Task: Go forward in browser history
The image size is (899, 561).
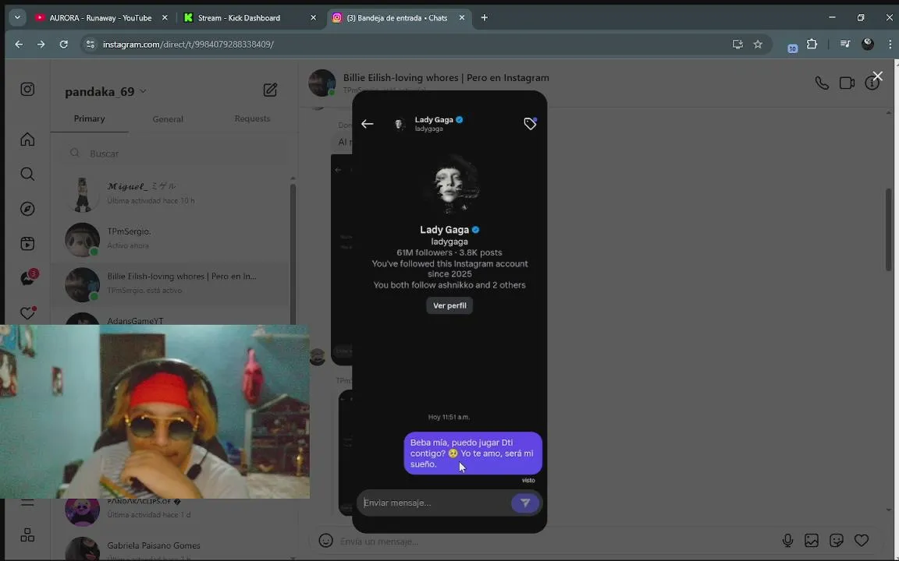Action: tap(41, 44)
